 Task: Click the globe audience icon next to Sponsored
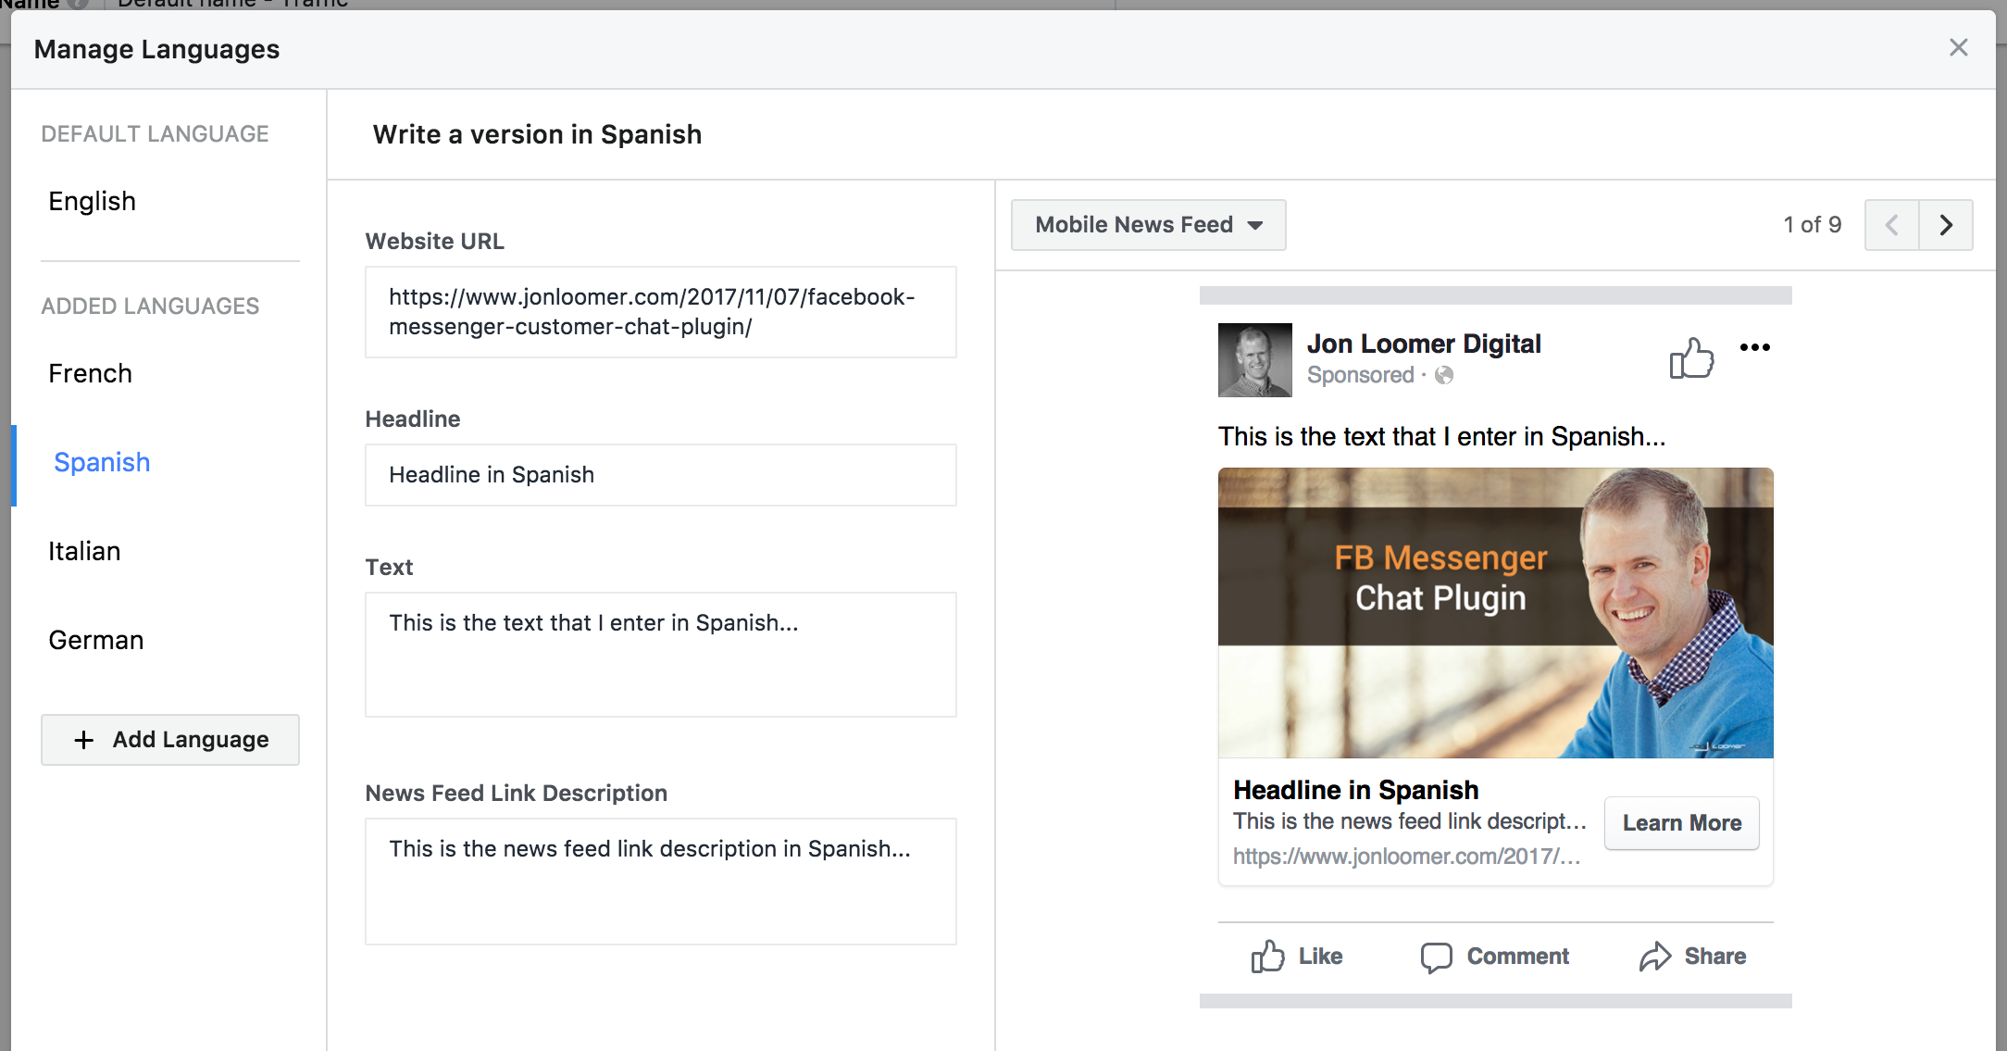[x=1444, y=375]
